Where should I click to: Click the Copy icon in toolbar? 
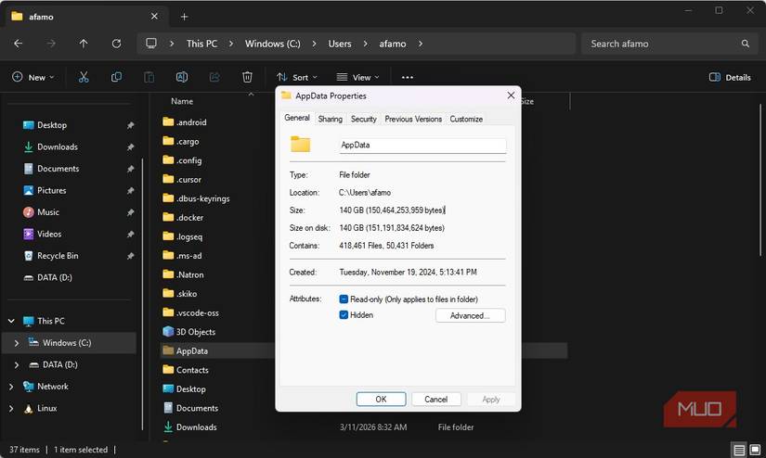pos(116,77)
